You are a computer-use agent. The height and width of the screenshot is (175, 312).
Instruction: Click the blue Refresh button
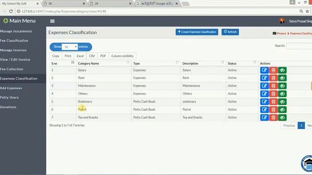click(x=230, y=32)
